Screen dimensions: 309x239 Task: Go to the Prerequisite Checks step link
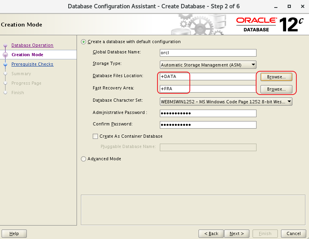32,64
